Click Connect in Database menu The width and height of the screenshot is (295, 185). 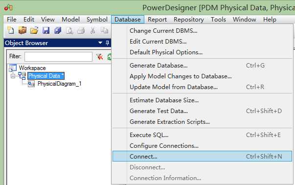coord(202,156)
